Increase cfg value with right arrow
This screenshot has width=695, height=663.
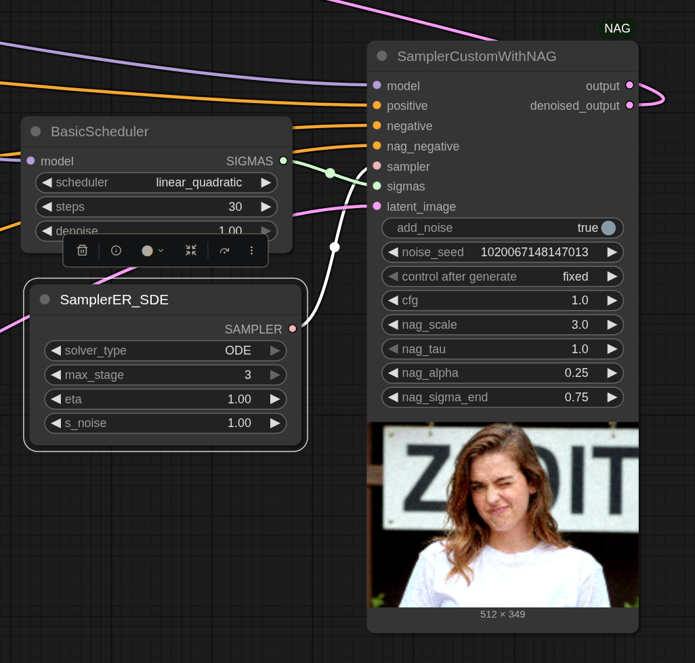[612, 300]
